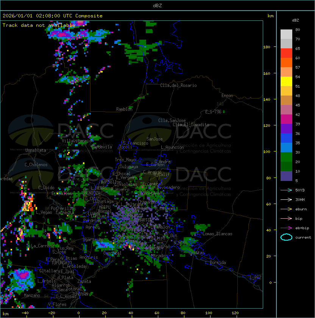This screenshot has width=315, height=318.
Task: Click the 'eburn' legend label
Action: tap(301, 209)
